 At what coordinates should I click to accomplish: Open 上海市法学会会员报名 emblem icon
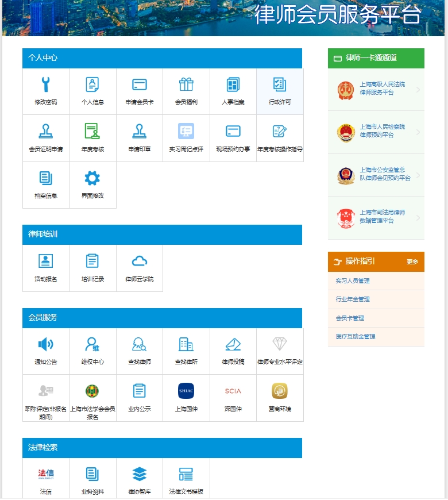pos(92,391)
